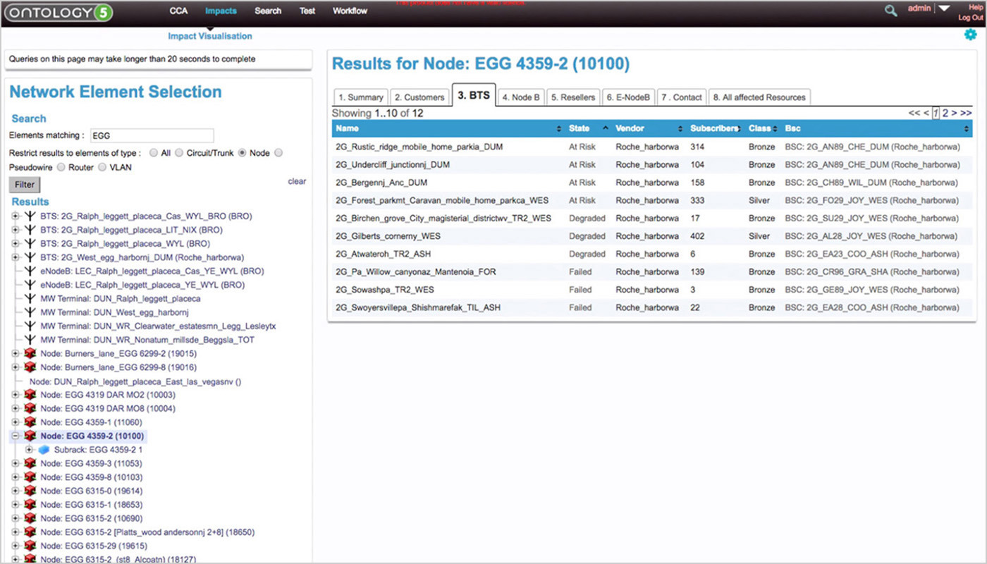Switch to the 2. Customers tab
The height and width of the screenshot is (564, 987).
419,97
